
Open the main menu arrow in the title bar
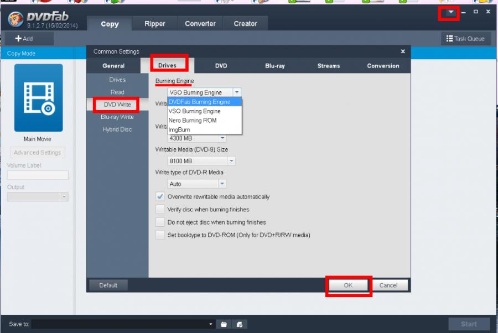(x=450, y=12)
